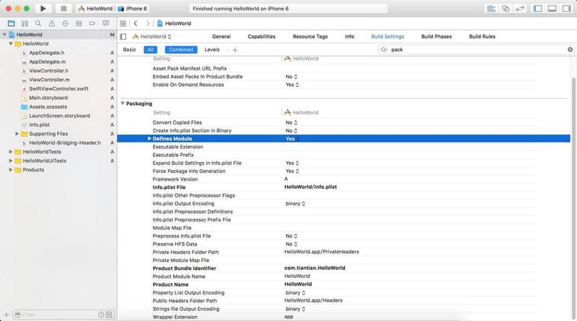
Task: Collapse the Packaging section
Action: pos(123,104)
